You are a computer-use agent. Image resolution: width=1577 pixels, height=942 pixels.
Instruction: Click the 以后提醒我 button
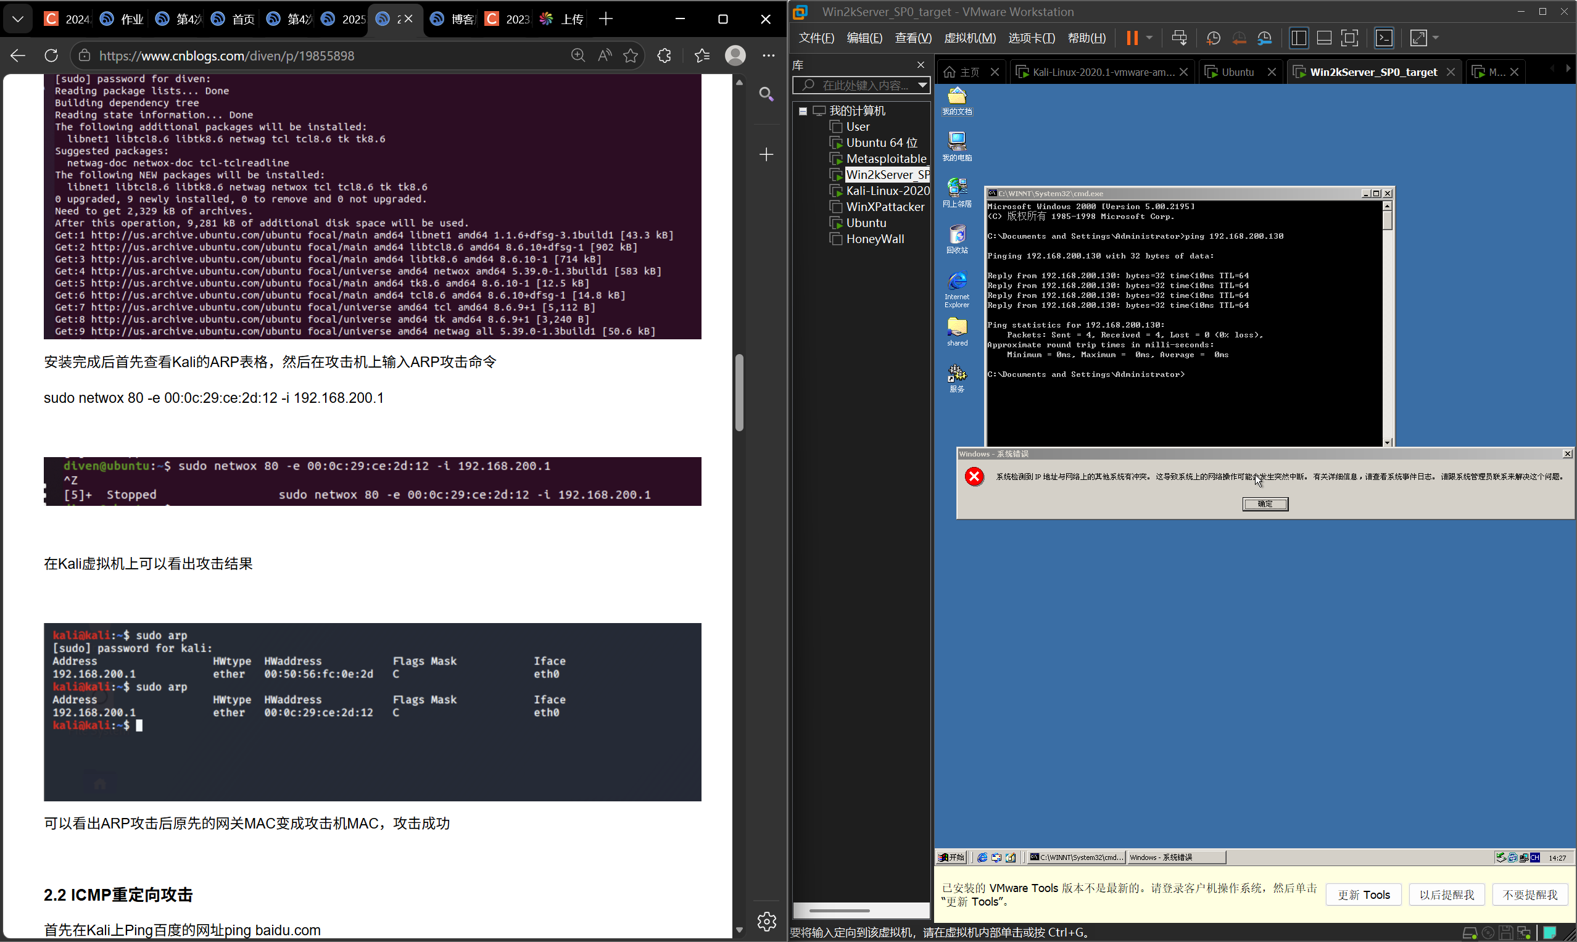[x=1446, y=895]
